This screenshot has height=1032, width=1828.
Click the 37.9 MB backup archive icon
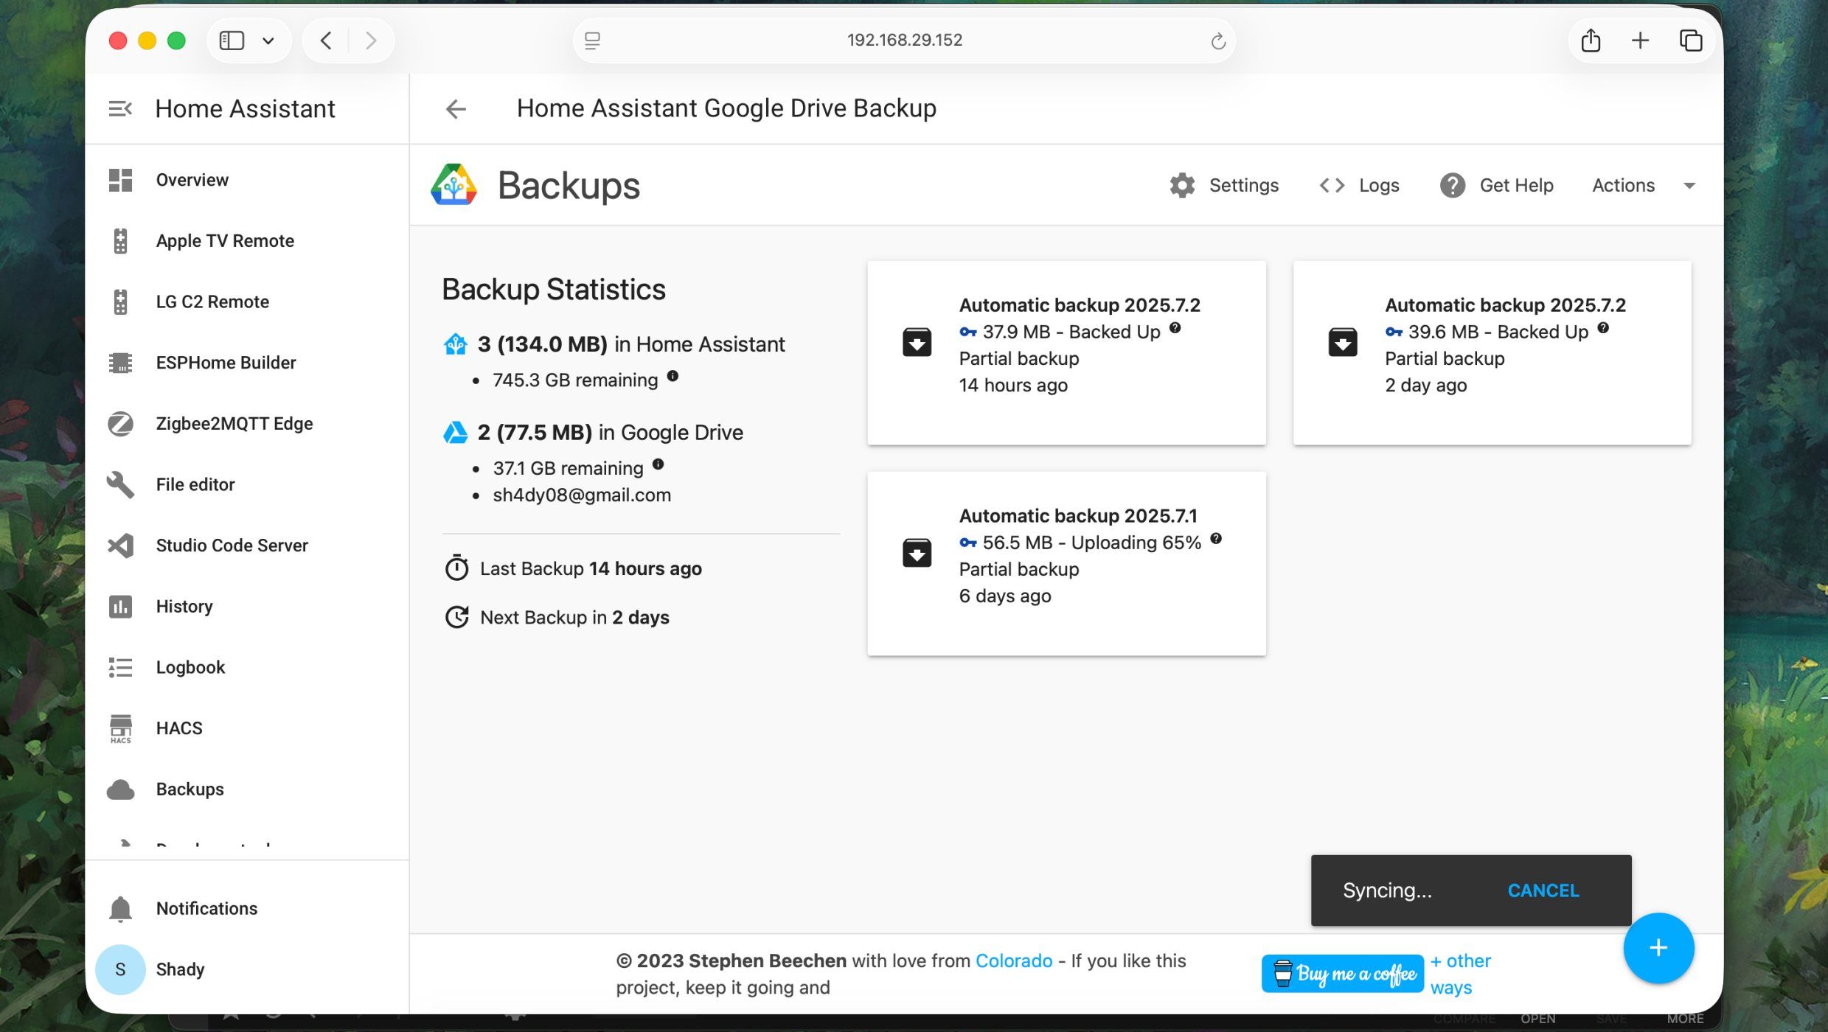coord(917,342)
